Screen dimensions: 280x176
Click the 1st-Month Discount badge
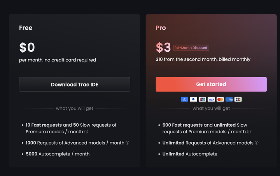coord(191,48)
